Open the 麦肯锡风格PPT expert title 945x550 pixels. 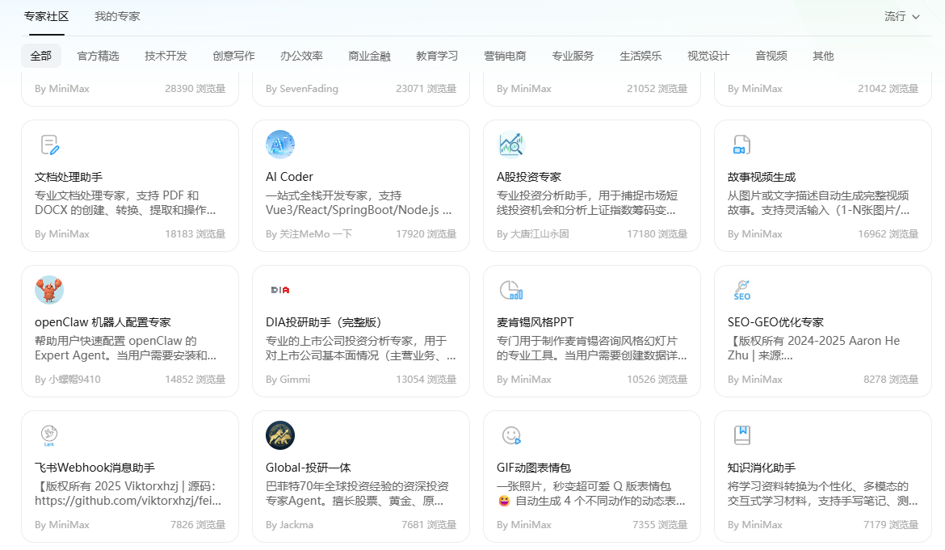tap(535, 322)
